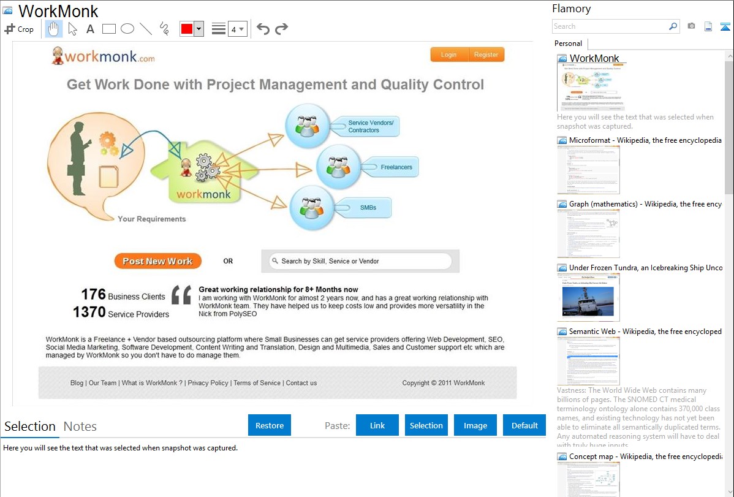Select the Concept map Wikipedia snapshot title

click(x=646, y=456)
